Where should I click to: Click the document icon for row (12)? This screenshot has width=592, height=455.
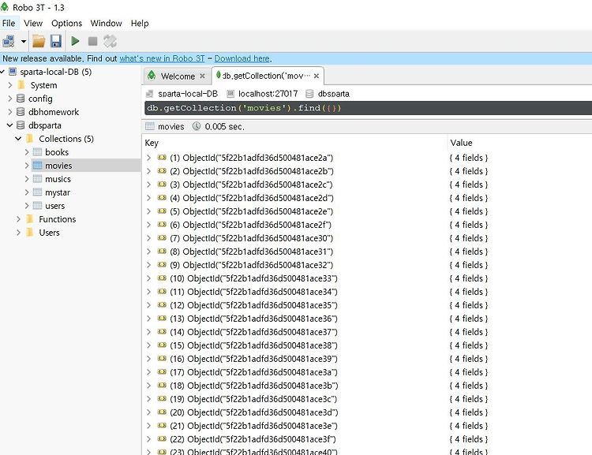162,305
